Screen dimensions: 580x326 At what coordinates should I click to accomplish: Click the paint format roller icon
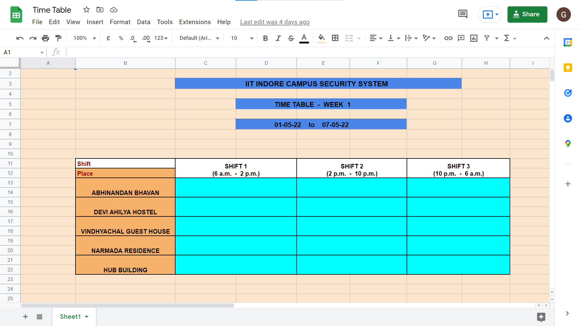point(58,38)
